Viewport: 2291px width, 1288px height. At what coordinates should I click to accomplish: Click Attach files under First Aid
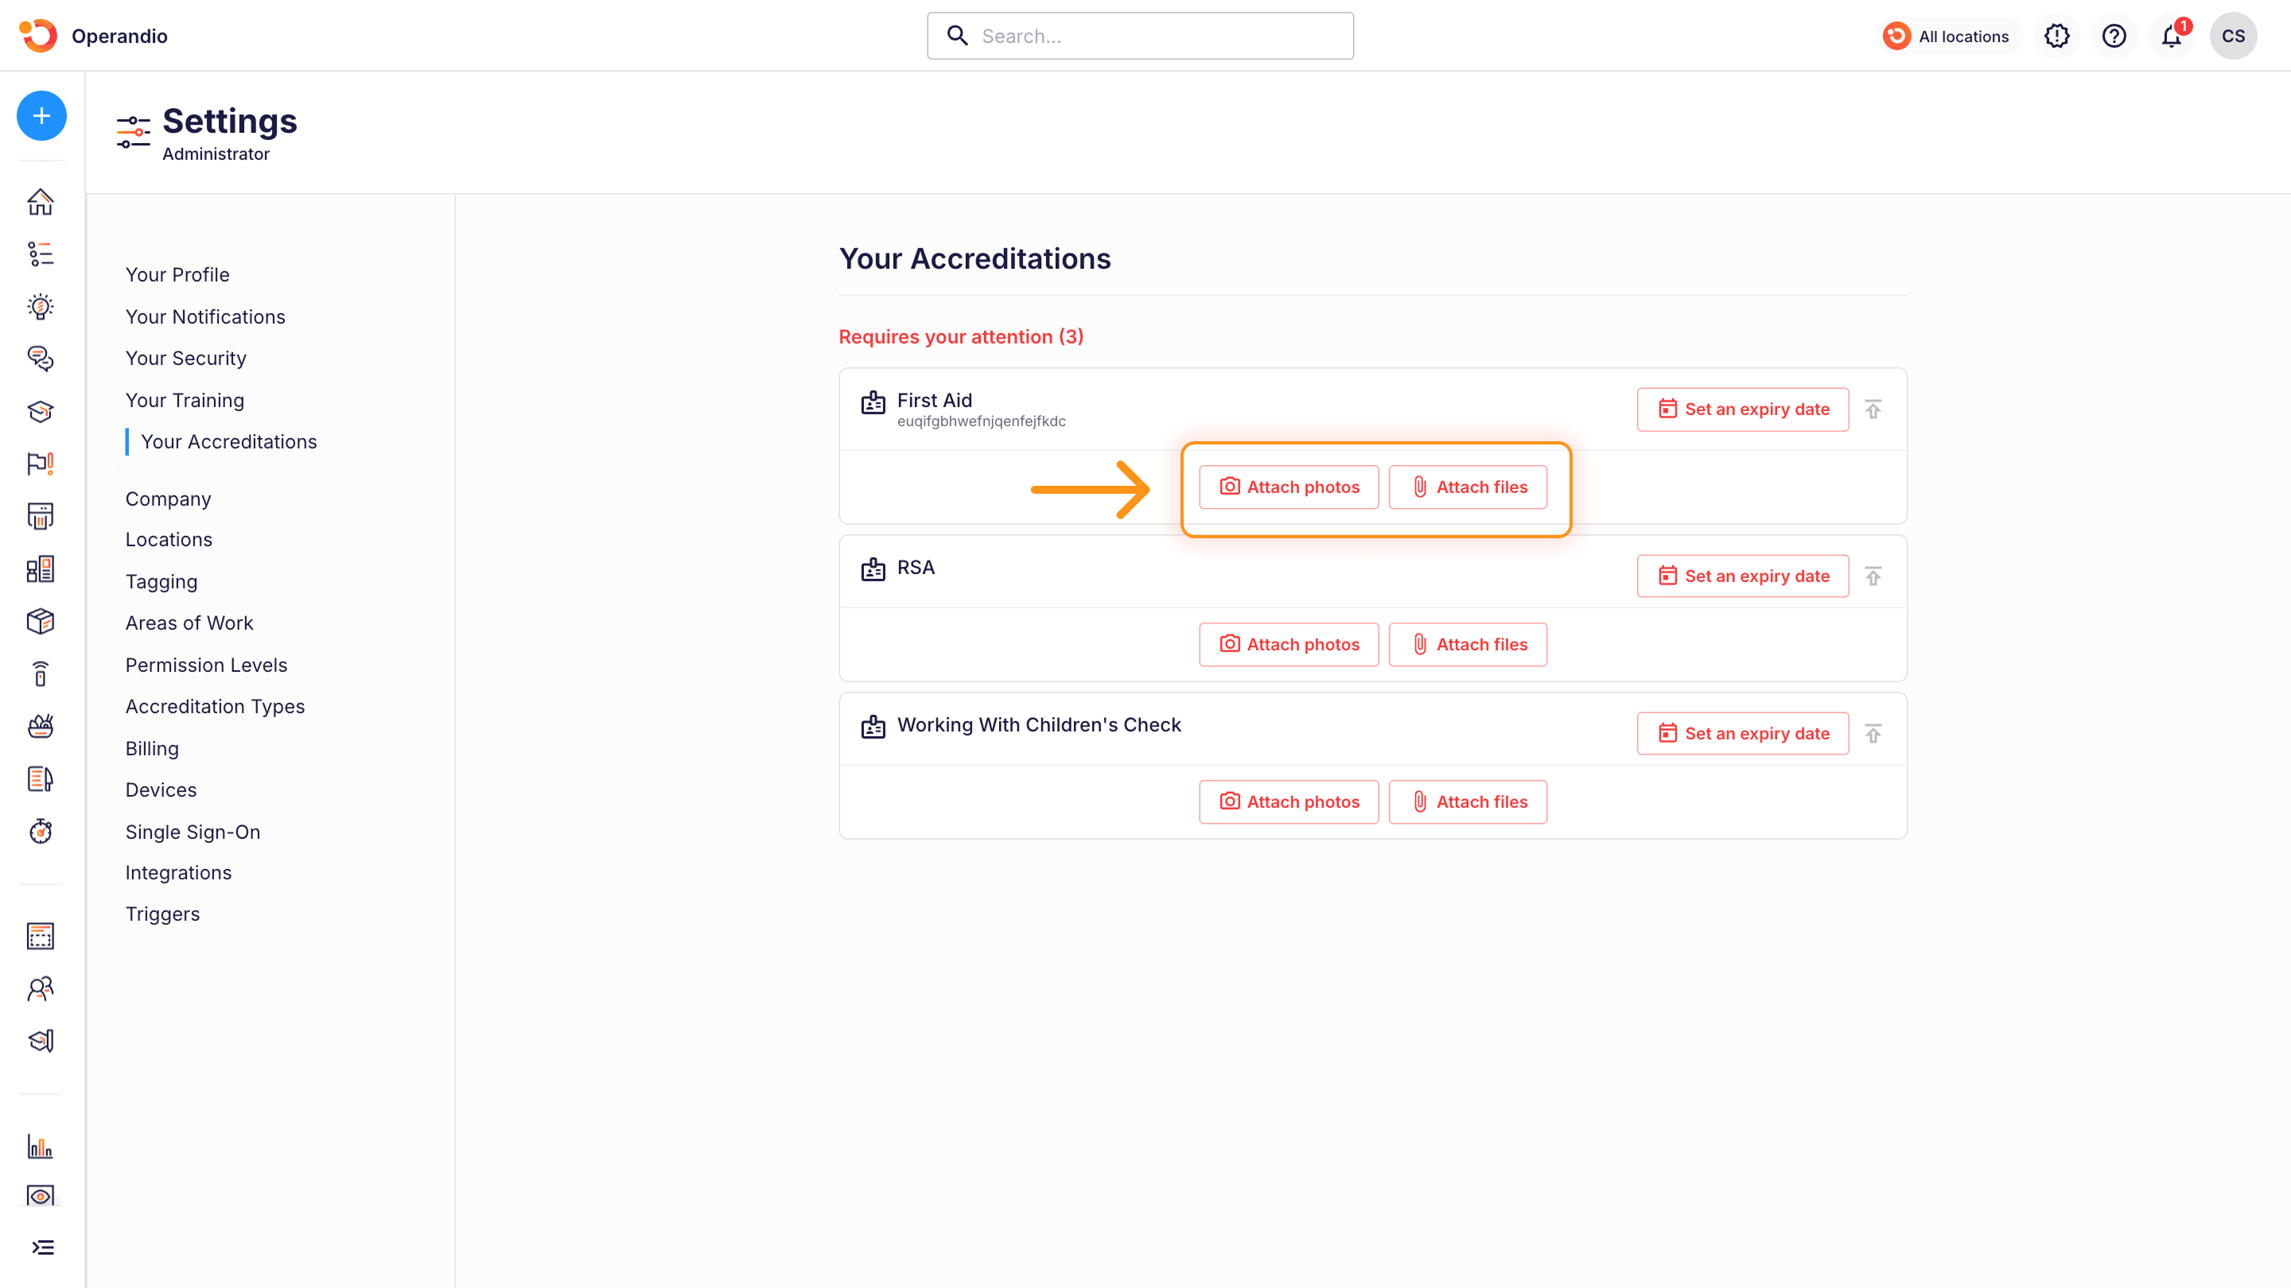point(1468,487)
